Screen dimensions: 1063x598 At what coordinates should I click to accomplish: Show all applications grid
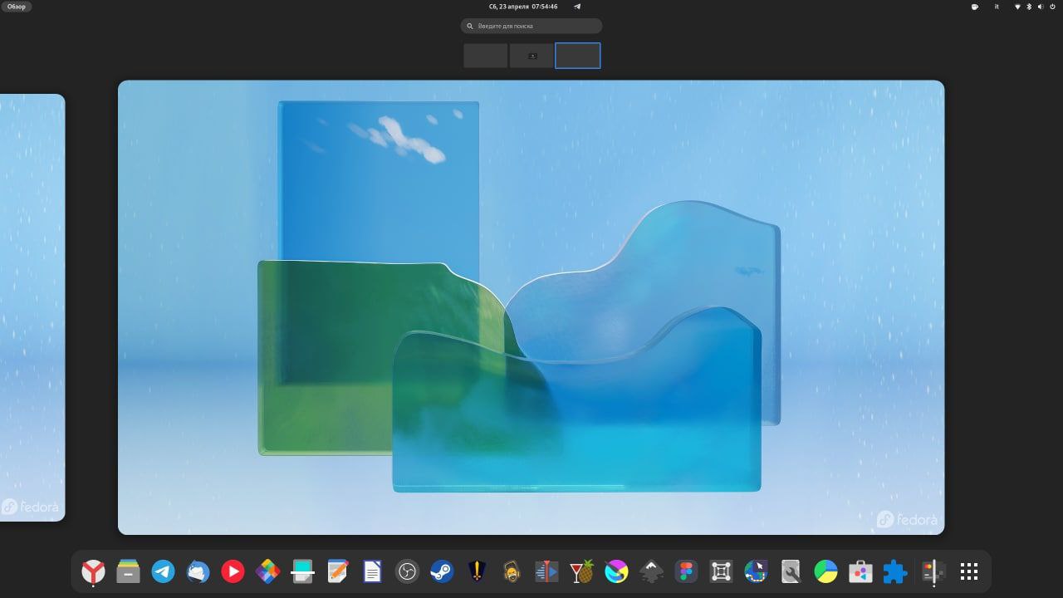point(968,571)
